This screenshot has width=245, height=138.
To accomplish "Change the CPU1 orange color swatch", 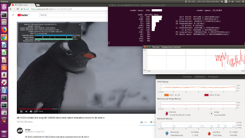I will (167, 95).
